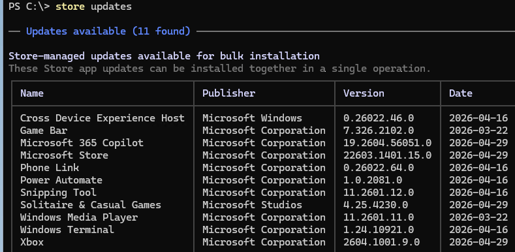Select the Microsoft Store name cell

(x=65, y=155)
